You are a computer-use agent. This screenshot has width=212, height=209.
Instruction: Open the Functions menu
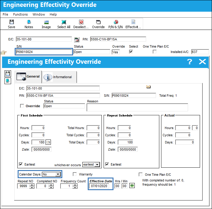(x=20, y=14)
